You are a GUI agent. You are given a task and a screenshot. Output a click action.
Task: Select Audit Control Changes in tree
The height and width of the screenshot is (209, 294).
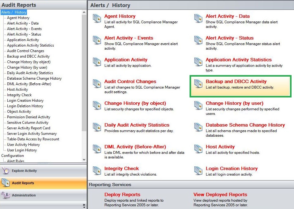click(25, 51)
